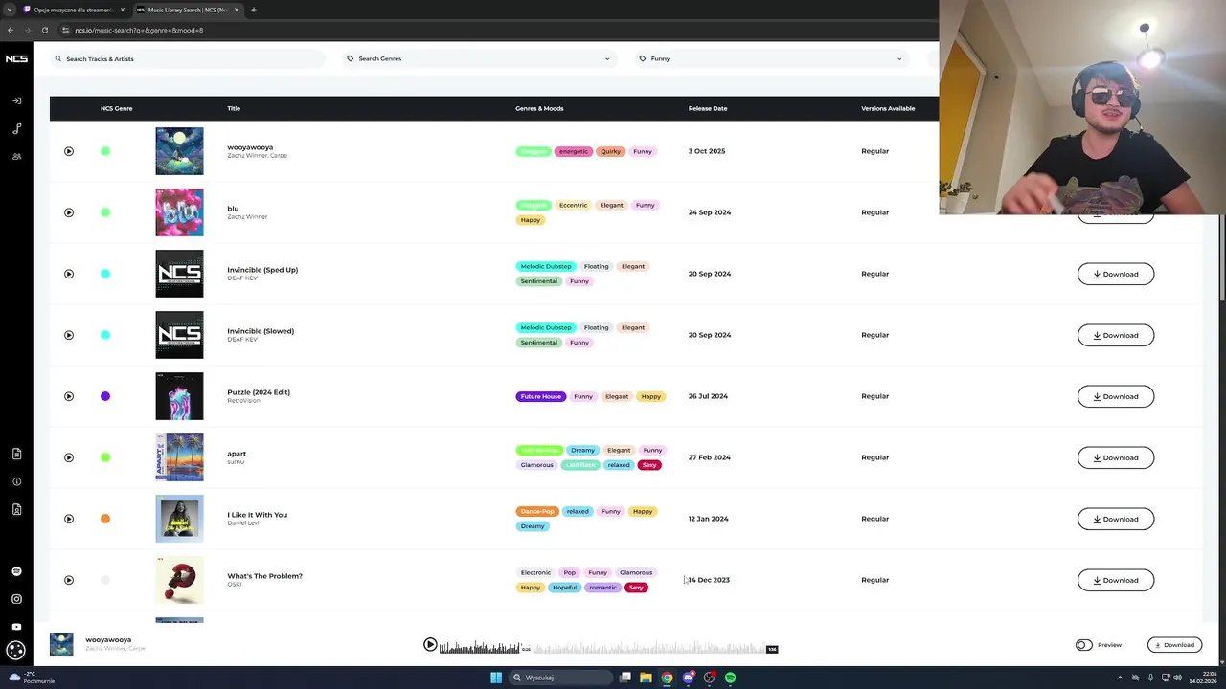Viewport: 1226px width, 689px height.
Task: Expand the Funny mood dropdown
Action: (770, 58)
